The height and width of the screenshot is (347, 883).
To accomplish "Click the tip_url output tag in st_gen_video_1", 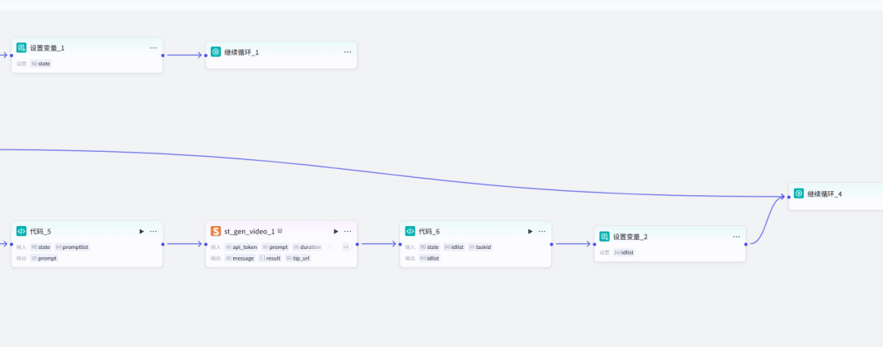I will pos(300,258).
